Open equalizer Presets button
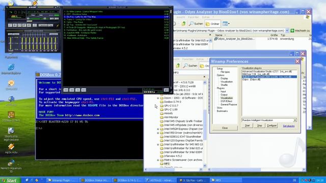The image size is (326, 183). [x=53, y=34]
